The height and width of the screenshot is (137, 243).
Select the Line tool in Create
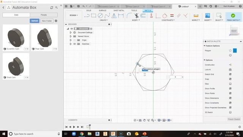[x=87, y=16]
